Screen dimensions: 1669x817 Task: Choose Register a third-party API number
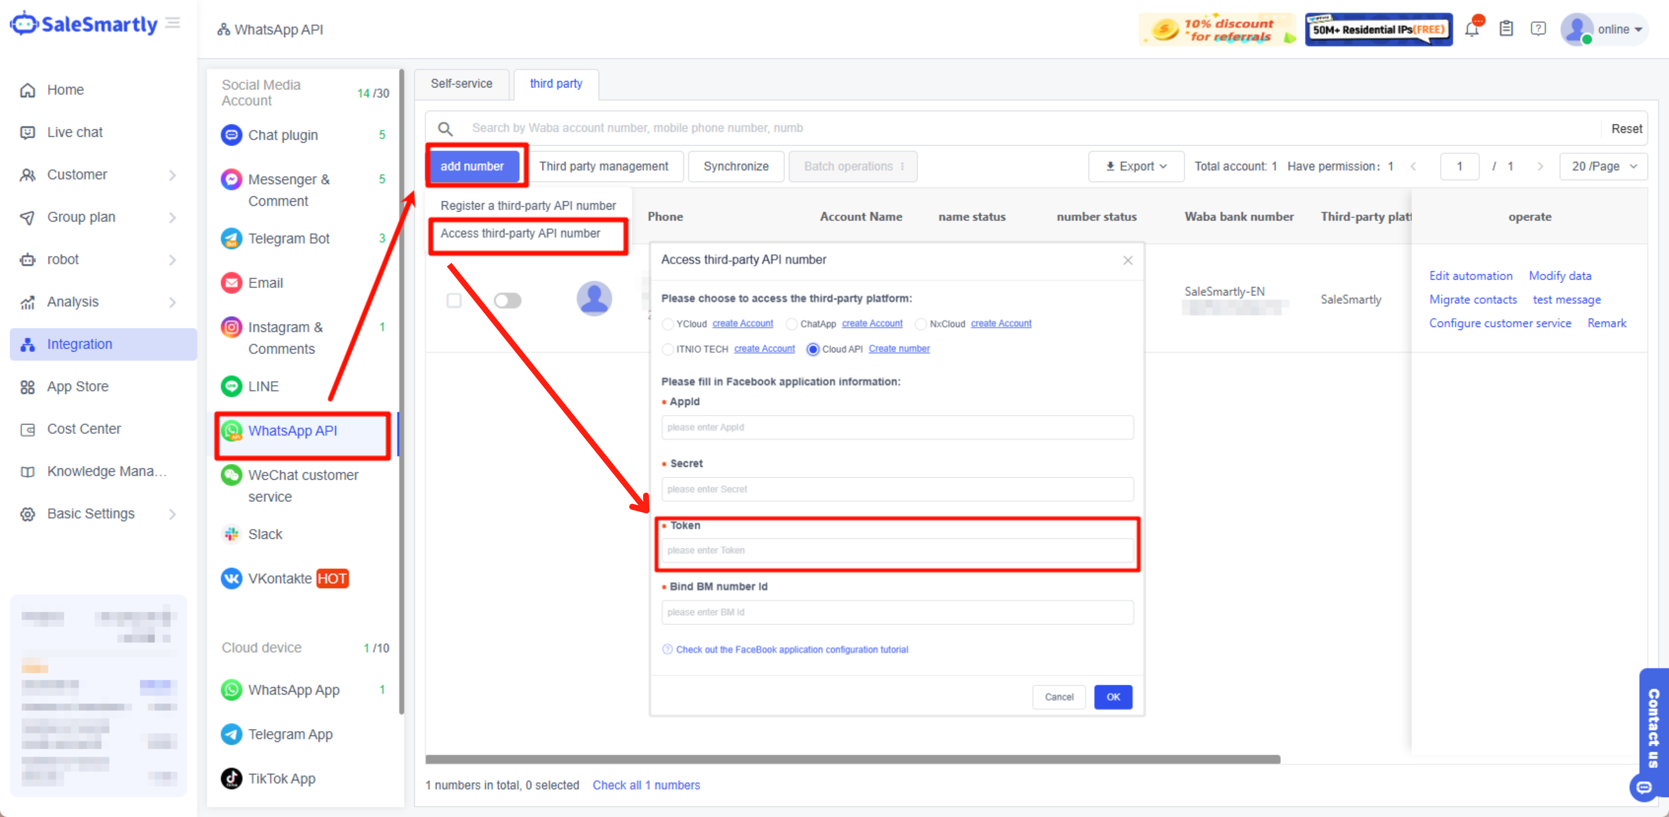click(528, 205)
